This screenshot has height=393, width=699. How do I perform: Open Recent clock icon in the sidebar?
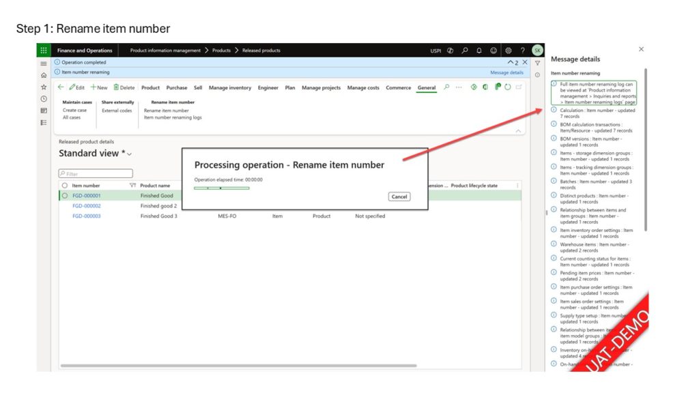coord(44,99)
